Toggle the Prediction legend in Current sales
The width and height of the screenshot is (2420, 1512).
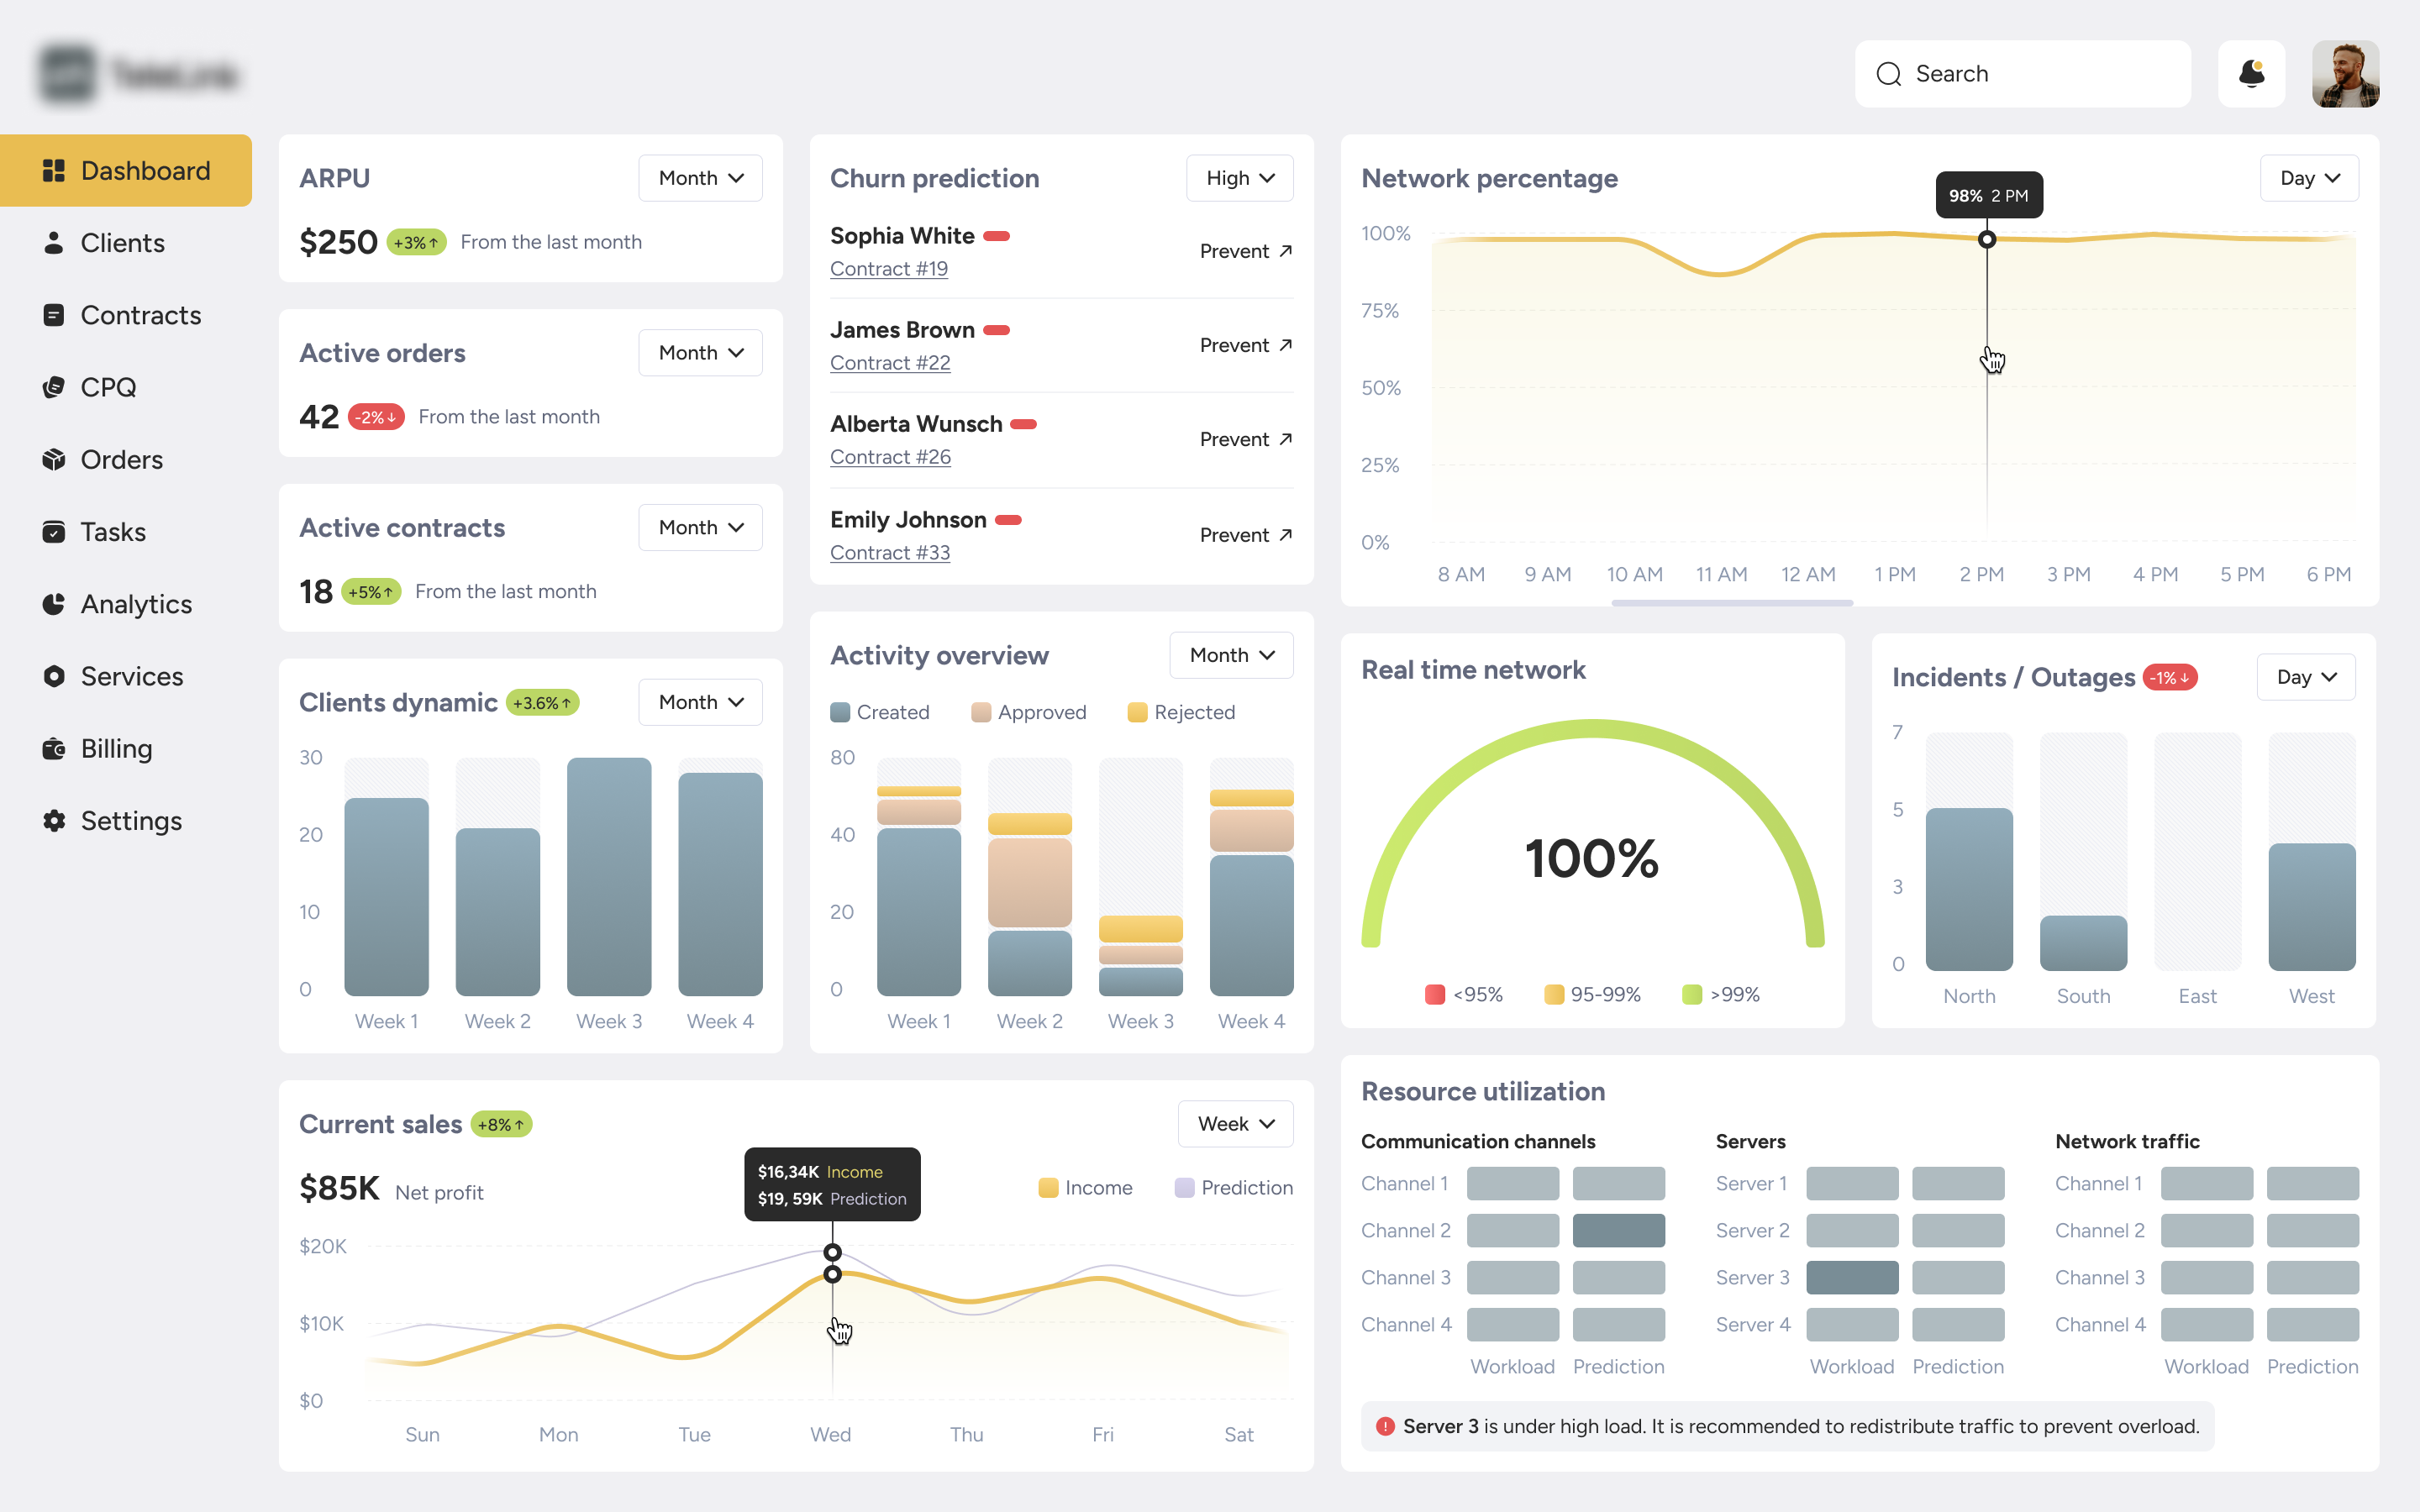(x=1233, y=1187)
